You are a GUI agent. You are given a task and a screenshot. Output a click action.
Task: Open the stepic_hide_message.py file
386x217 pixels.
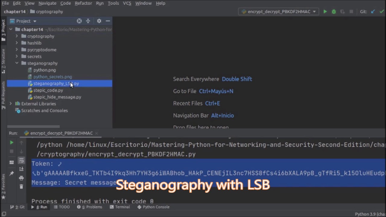pos(57,97)
